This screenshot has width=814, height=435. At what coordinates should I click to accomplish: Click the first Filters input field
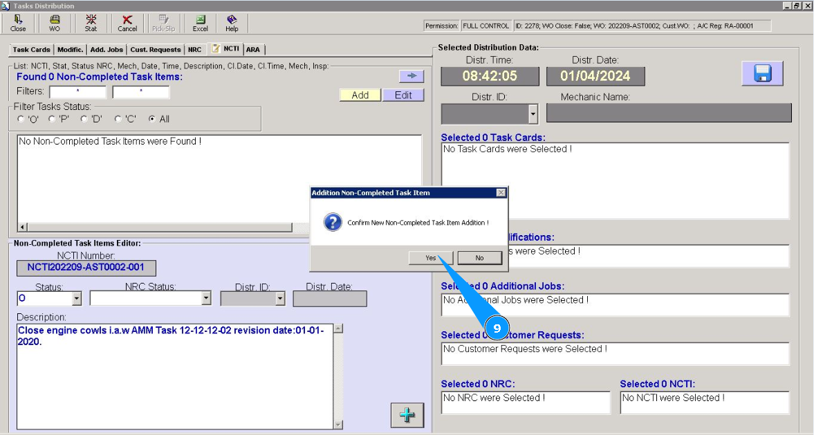point(78,92)
